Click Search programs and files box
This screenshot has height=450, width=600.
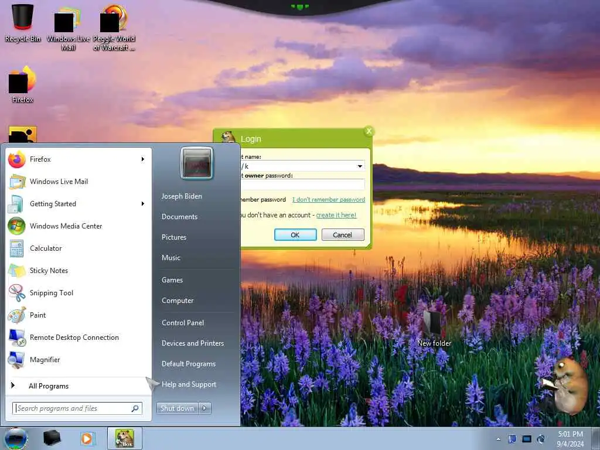click(x=77, y=408)
